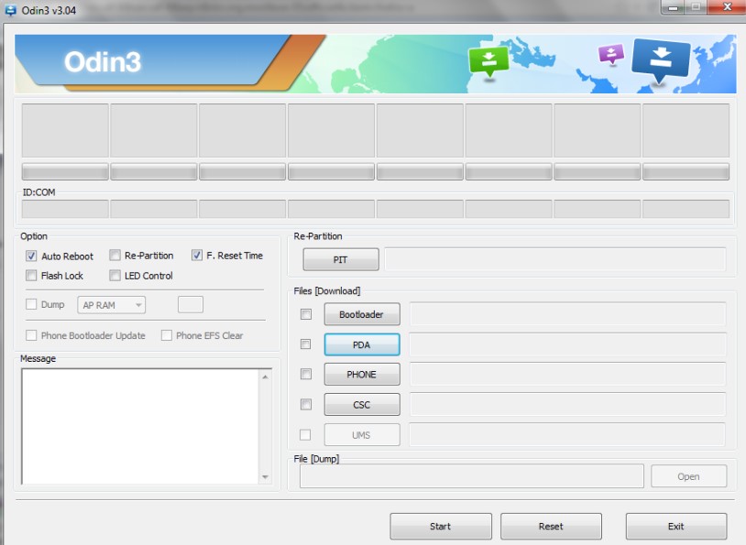This screenshot has height=545, width=746.
Task: Click the small field next to AP RAM
Action: click(191, 304)
